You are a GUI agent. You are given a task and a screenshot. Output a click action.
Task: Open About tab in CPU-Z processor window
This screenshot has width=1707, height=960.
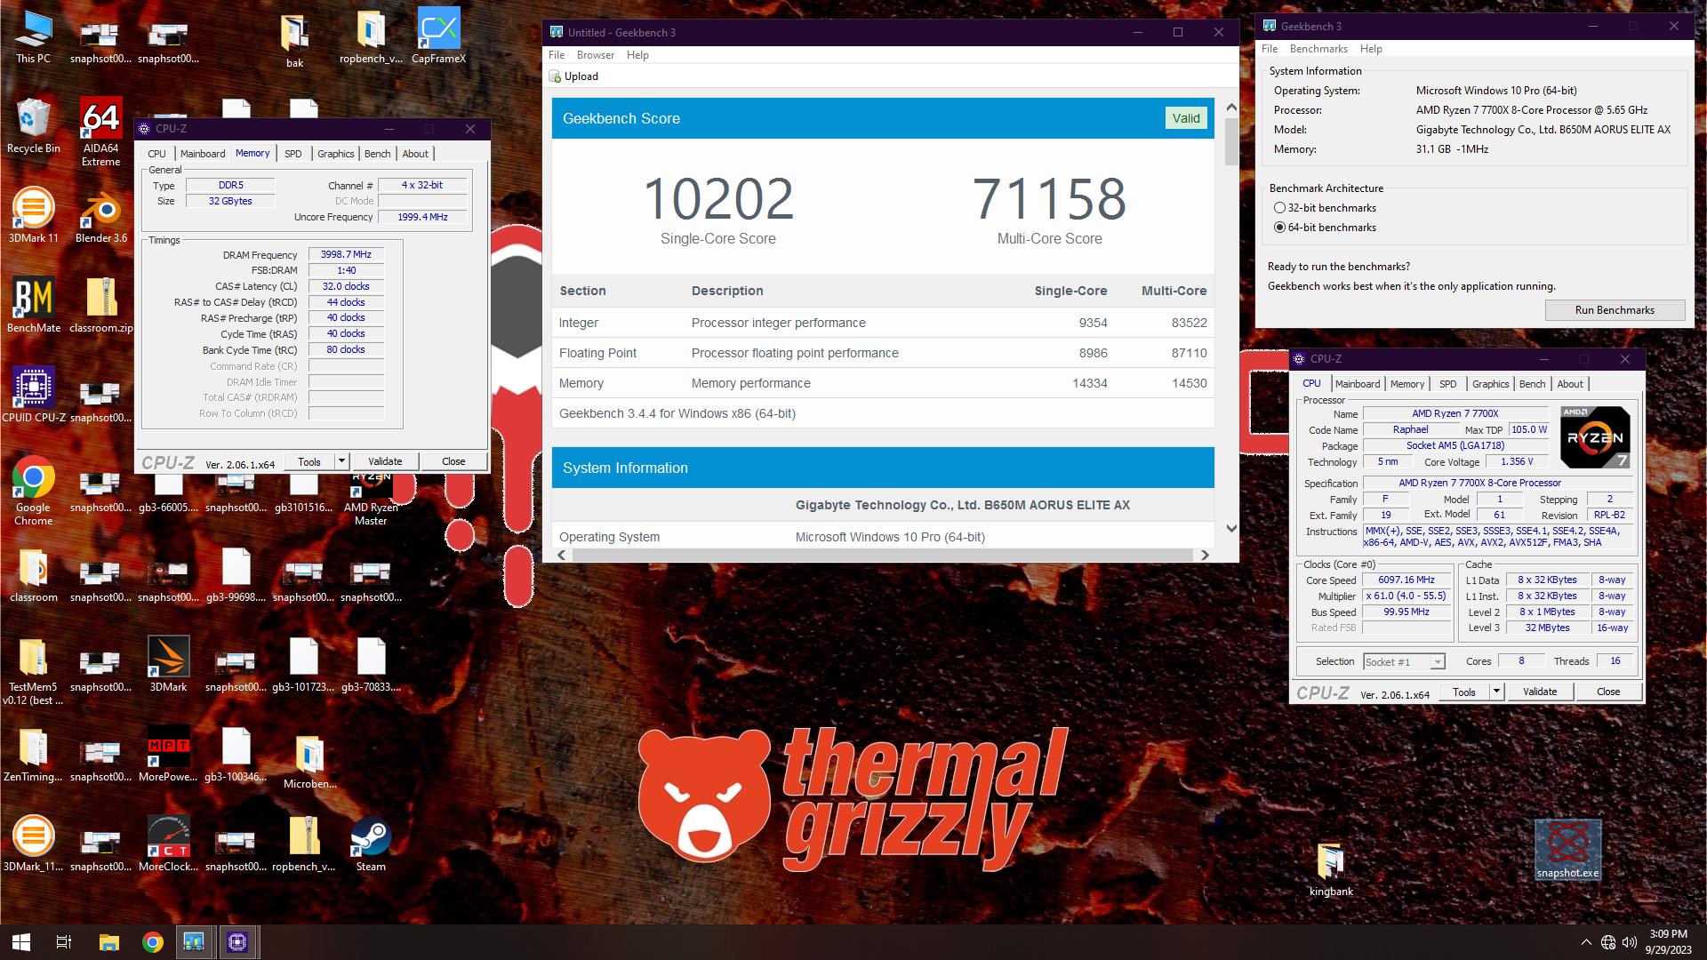1570,384
